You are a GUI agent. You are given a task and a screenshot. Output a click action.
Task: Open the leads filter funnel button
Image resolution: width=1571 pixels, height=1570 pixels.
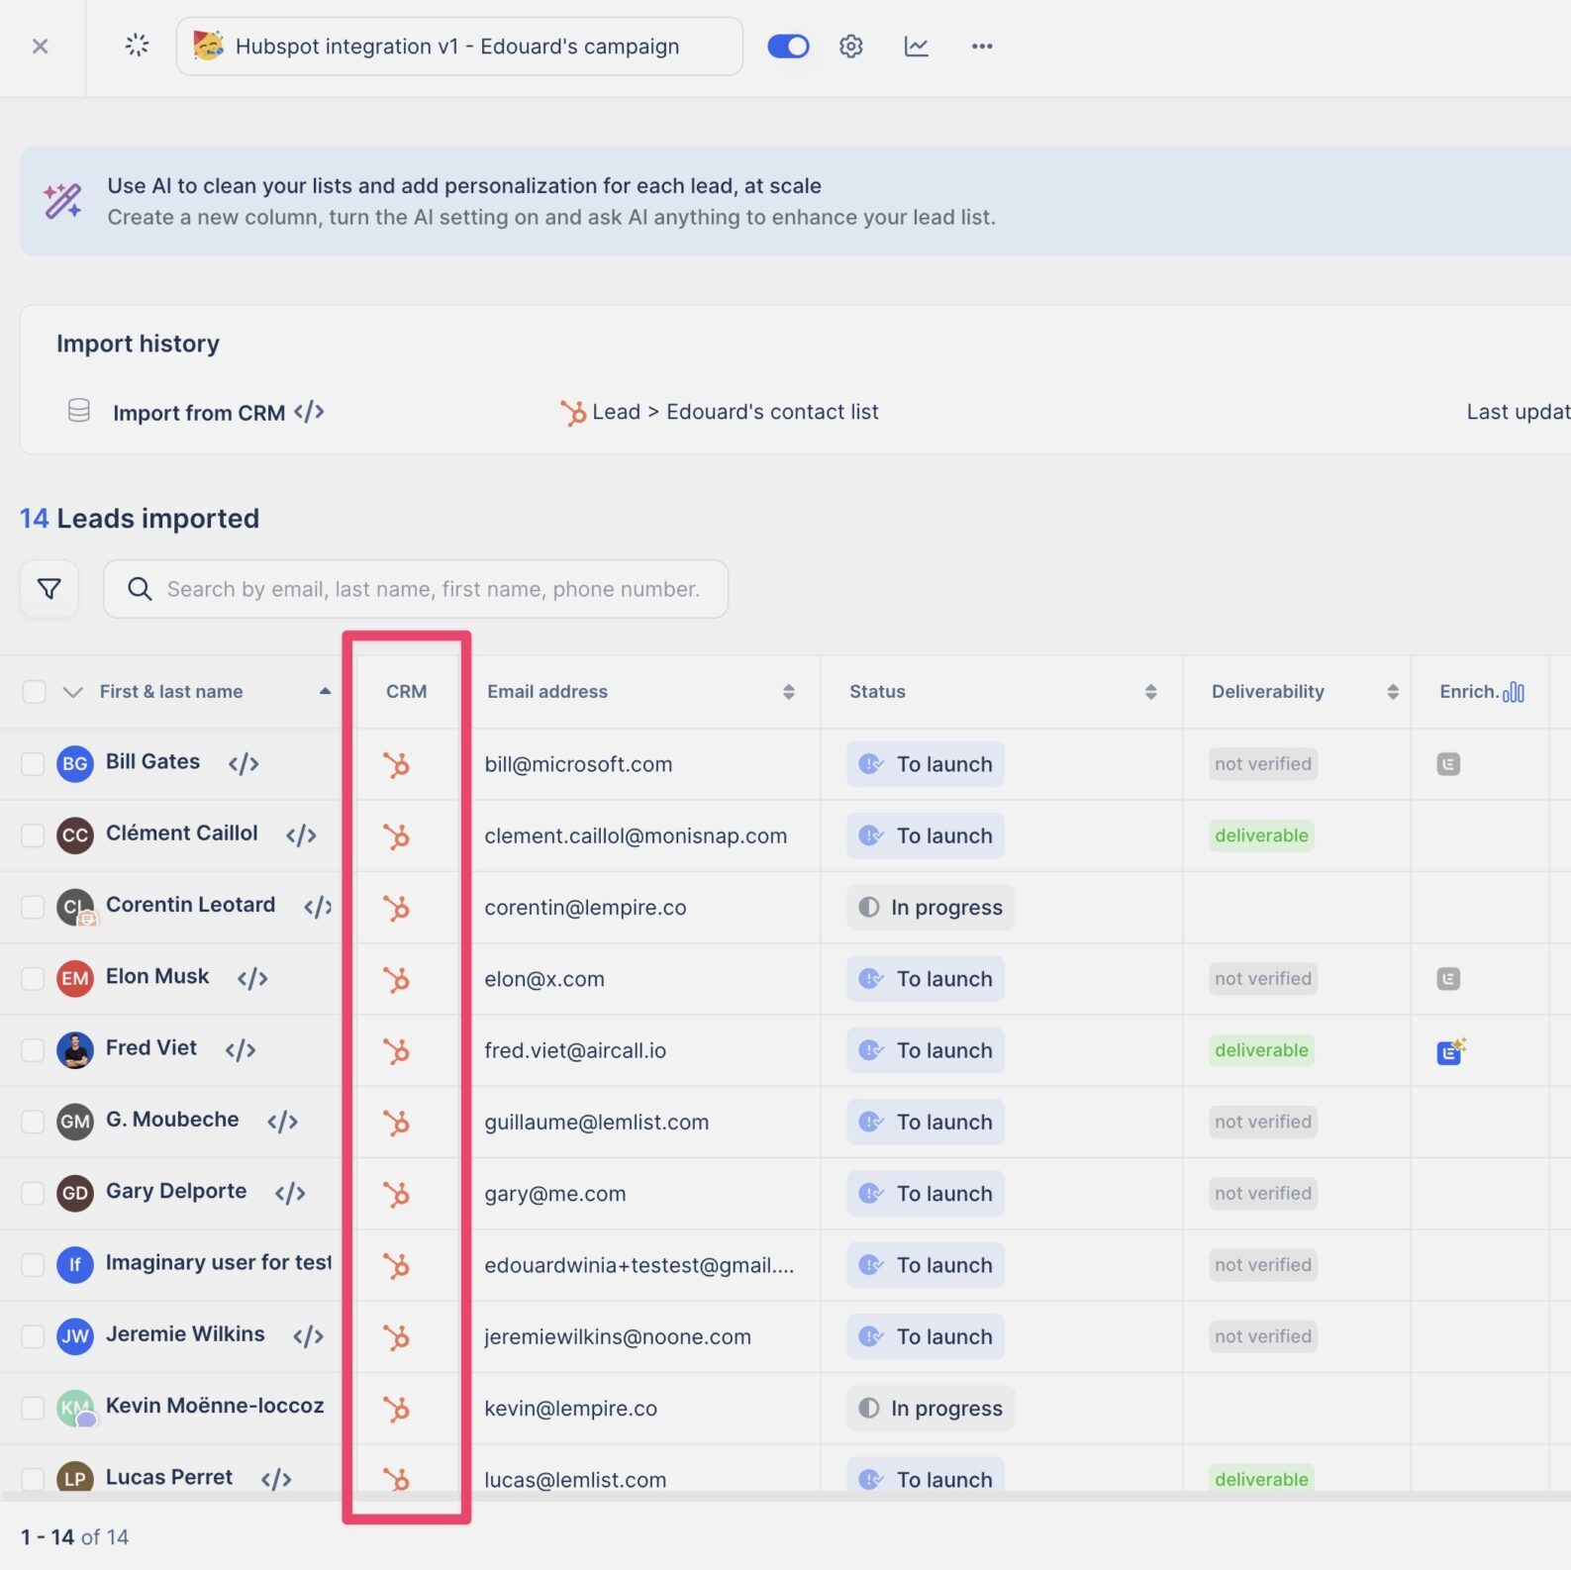pyautogui.click(x=49, y=589)
